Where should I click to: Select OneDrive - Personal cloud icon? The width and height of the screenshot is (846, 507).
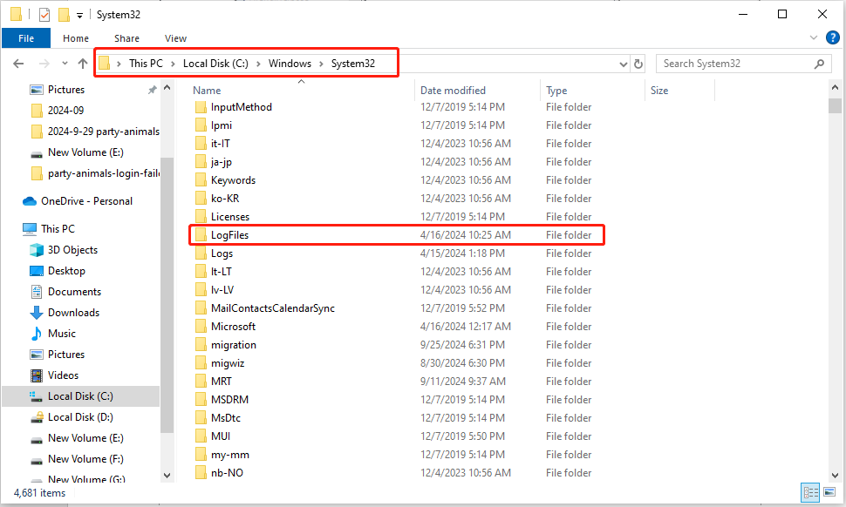pyautogui.click(x=30, y=201)
